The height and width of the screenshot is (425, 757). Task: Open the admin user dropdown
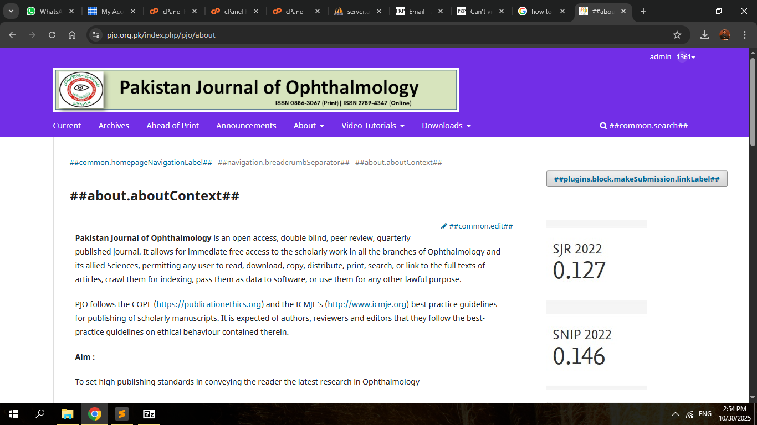[672, 57]
